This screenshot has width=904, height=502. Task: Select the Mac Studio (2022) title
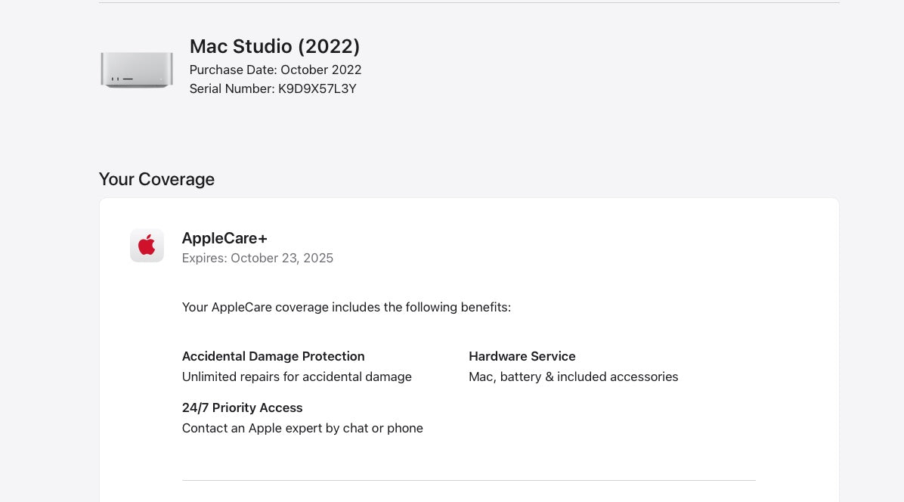274,46
